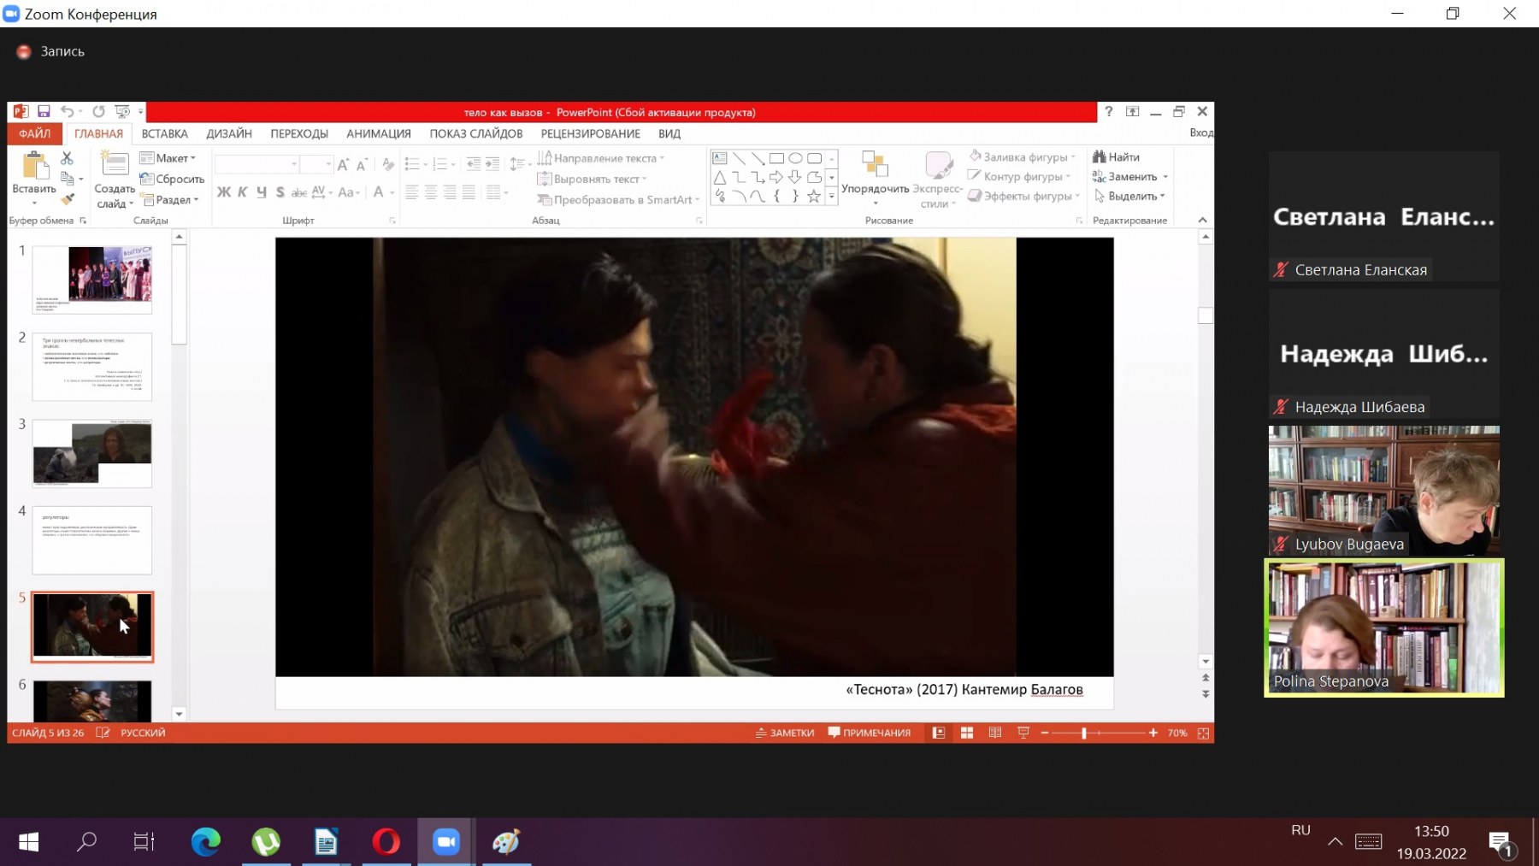Click the zoom in plus button
The image size is (1539, 866).
click(1153, 733)
